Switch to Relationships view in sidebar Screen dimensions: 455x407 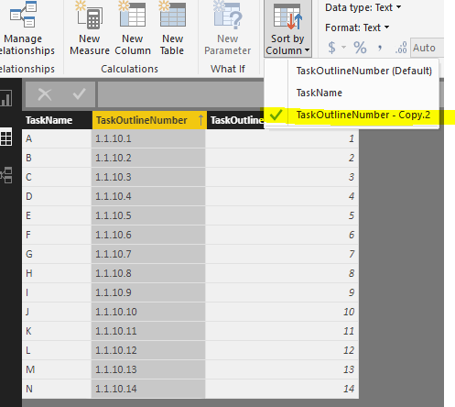click(6, 175)
